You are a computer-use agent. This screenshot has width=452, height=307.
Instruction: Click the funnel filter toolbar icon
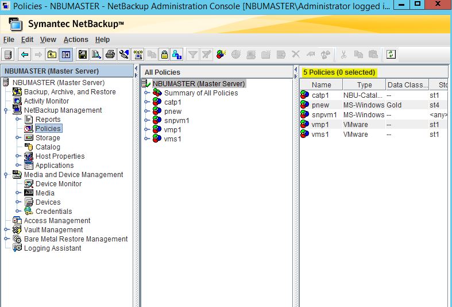tap(192, 55)
